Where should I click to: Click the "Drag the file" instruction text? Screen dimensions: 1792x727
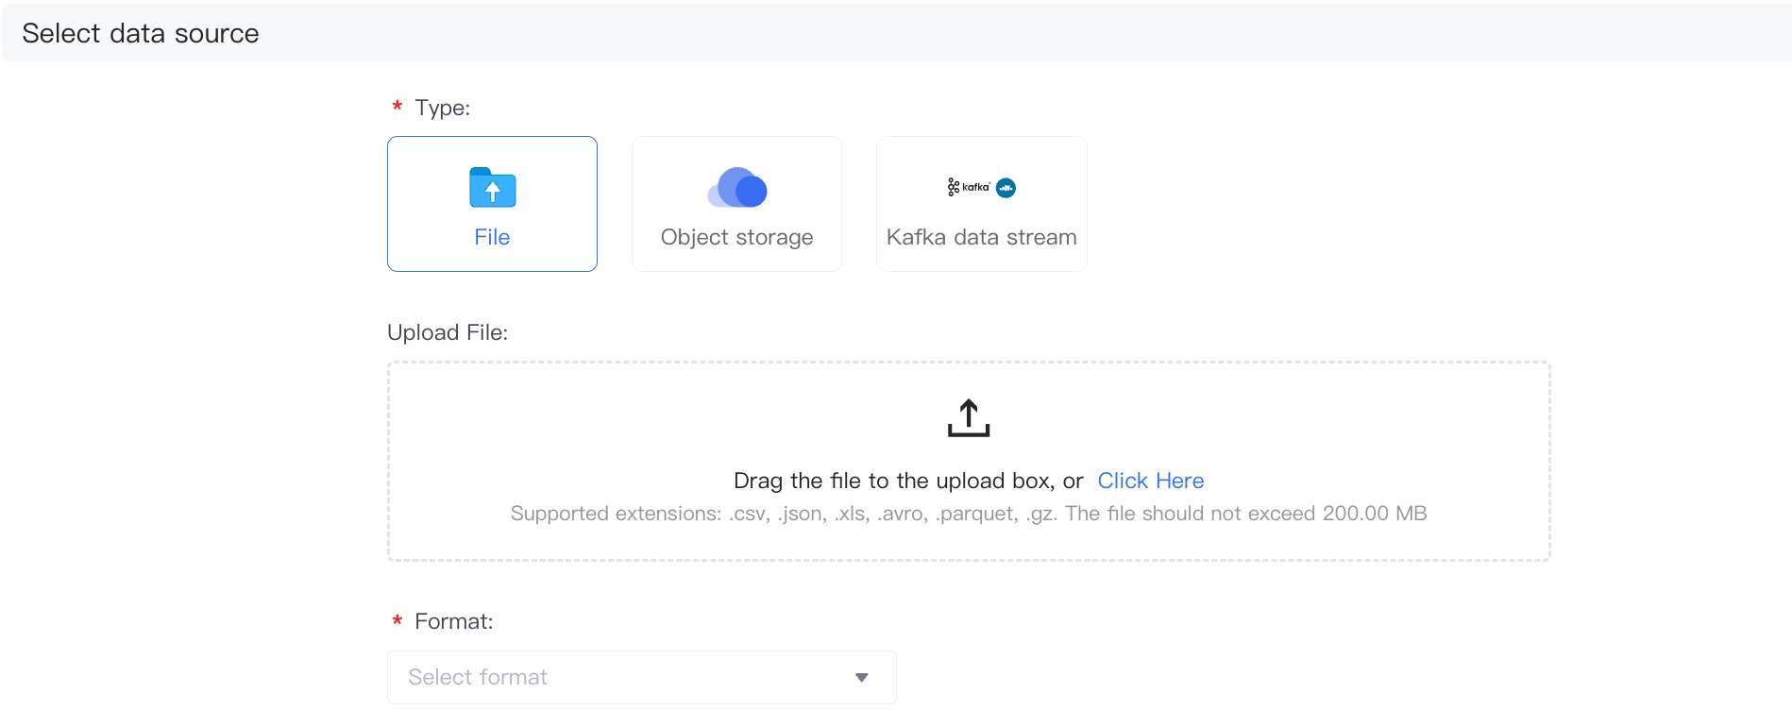(x=907, y=481)
